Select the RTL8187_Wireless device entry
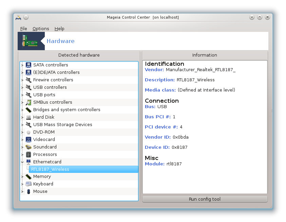Viewport: 286px width, 222px height. (83, 169)
